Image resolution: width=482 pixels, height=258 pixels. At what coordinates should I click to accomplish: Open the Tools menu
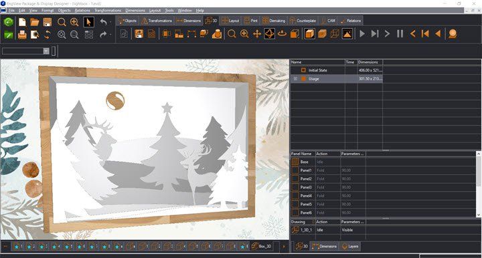coord(169,11)
